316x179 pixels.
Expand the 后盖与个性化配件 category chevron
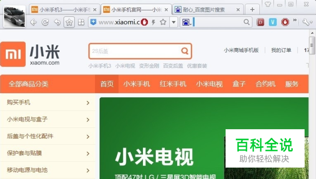[x=88, y=137]
